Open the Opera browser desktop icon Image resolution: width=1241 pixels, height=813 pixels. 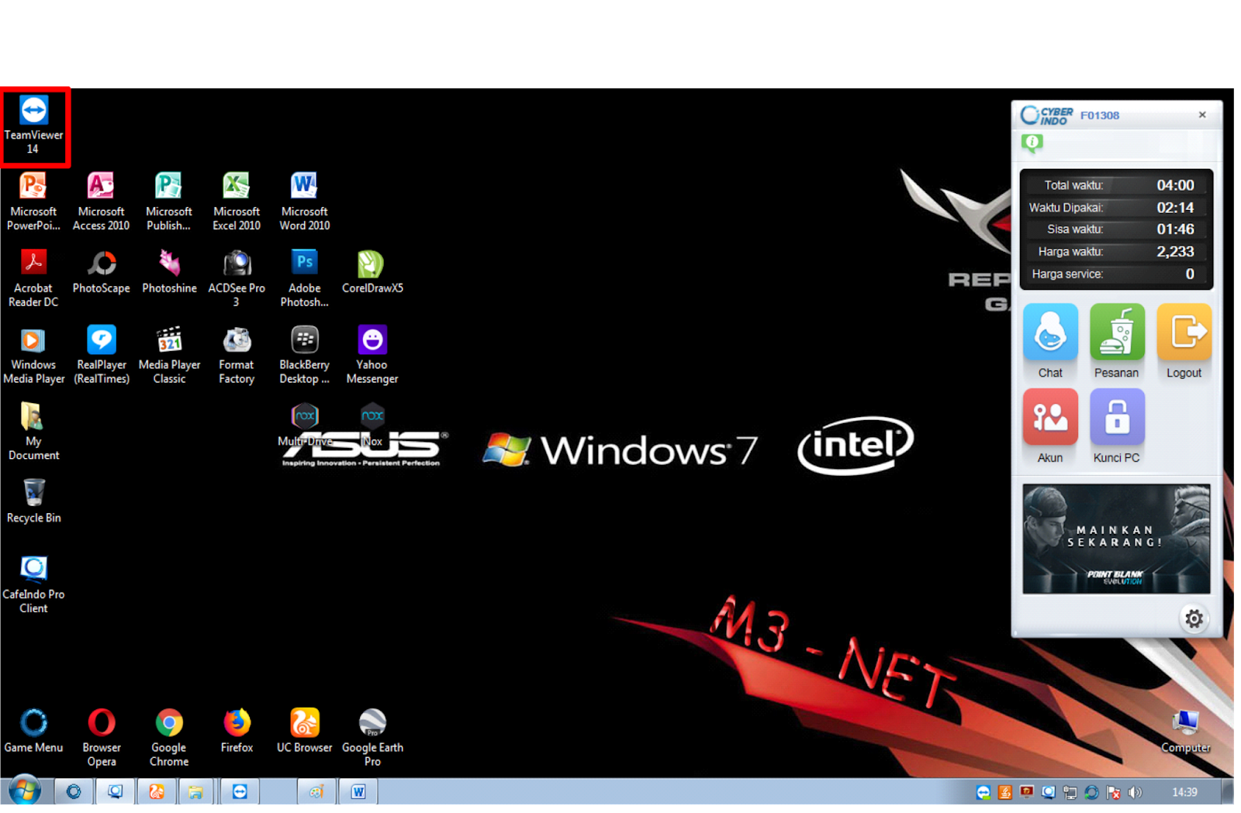(102, 738)
